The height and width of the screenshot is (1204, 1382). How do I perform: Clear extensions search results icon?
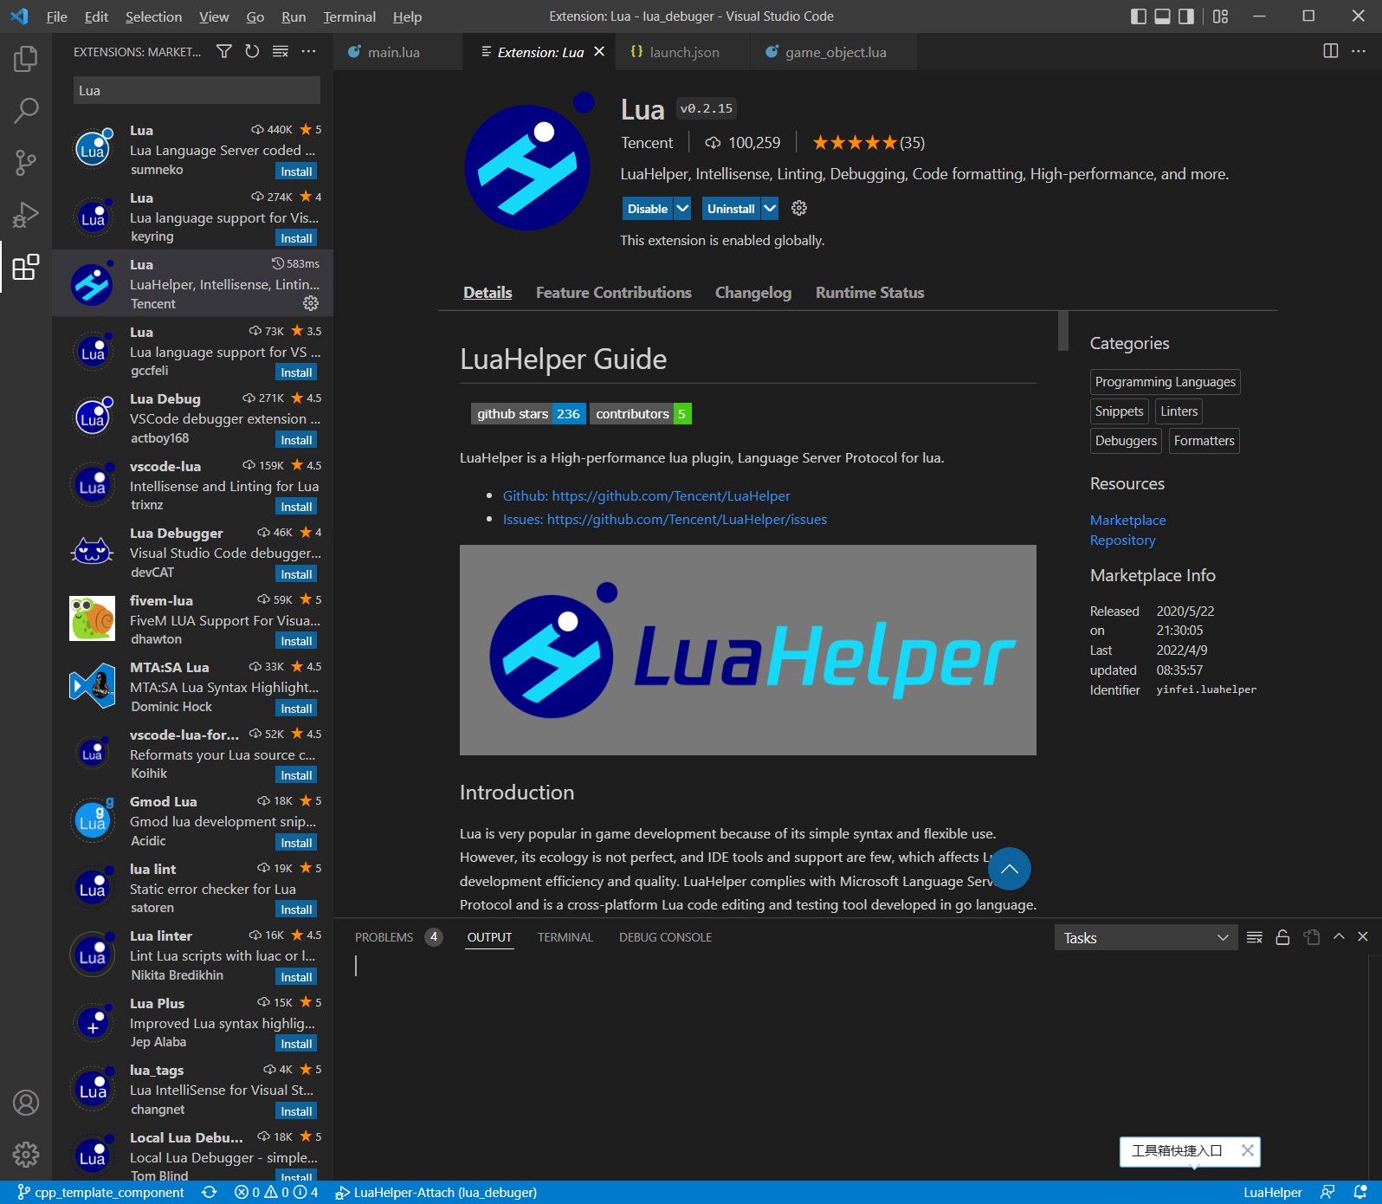[281, 51]
